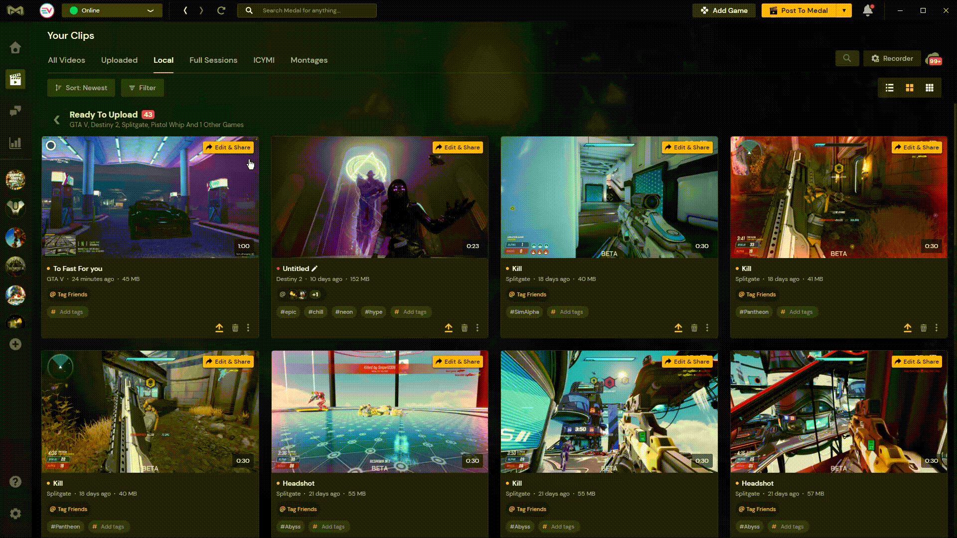The height and width of the screenshot is (538, 957).
Task: Open the Headshot Abyss clip thumbnail
Action: pos(379,411)
